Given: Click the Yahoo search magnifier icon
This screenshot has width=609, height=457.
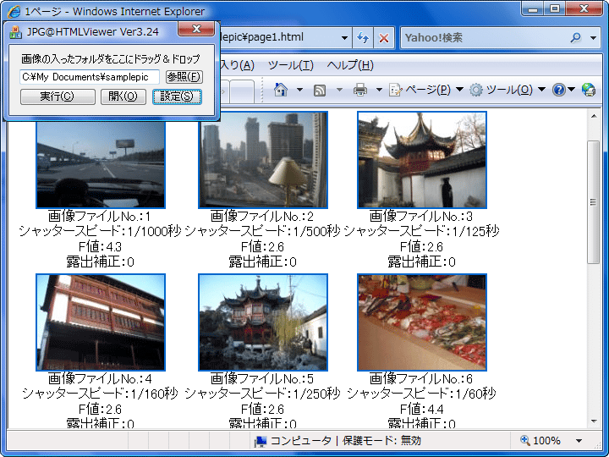Looking at the screenshot, I should click(x=576, y=38).
